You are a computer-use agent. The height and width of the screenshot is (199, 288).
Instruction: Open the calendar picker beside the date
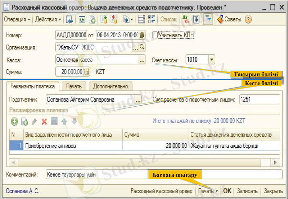[142, 35]
